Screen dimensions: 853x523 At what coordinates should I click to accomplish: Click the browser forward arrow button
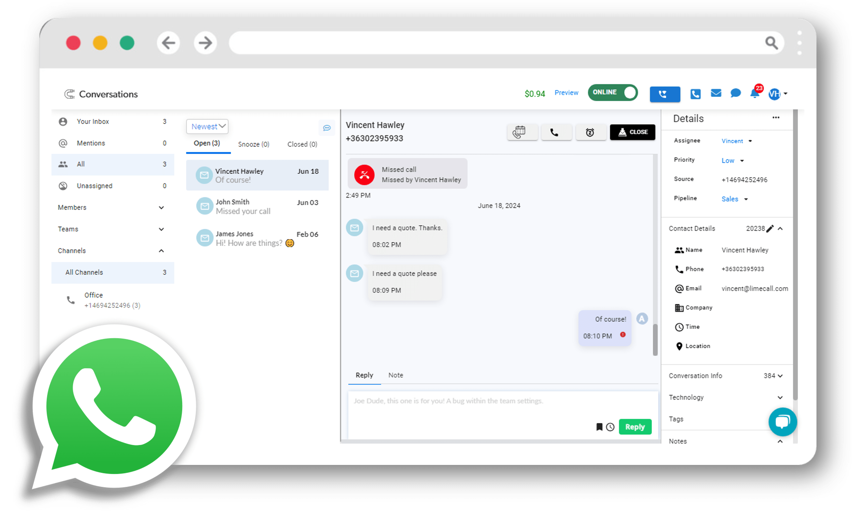[205, 43]
